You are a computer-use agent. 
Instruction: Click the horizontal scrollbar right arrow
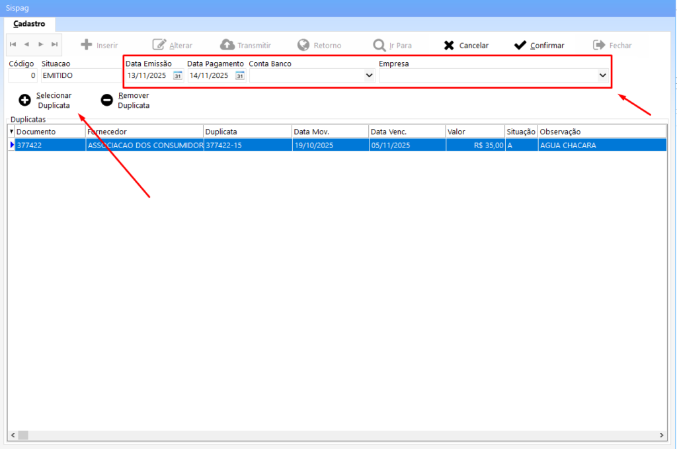click(x=662, y=435)
